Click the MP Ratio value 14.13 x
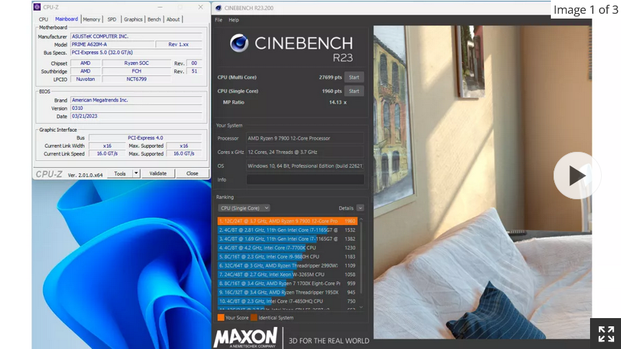This screenshot has width=621, height=349. click(338, 102)
